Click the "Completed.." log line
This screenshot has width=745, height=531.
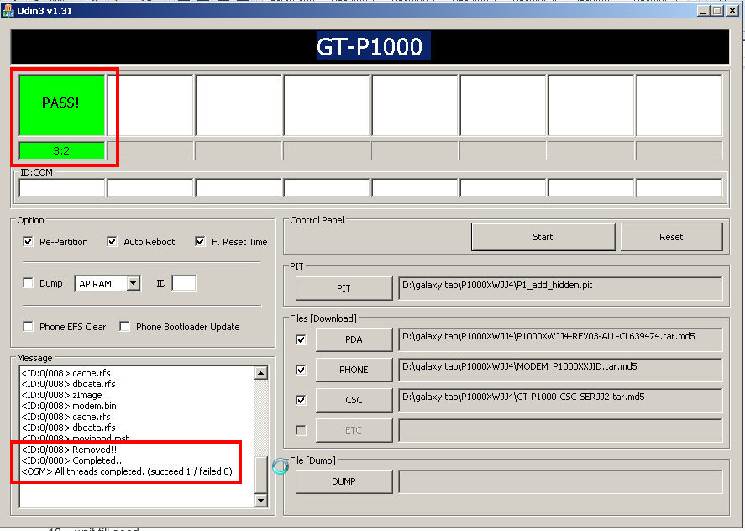point(71,460)
